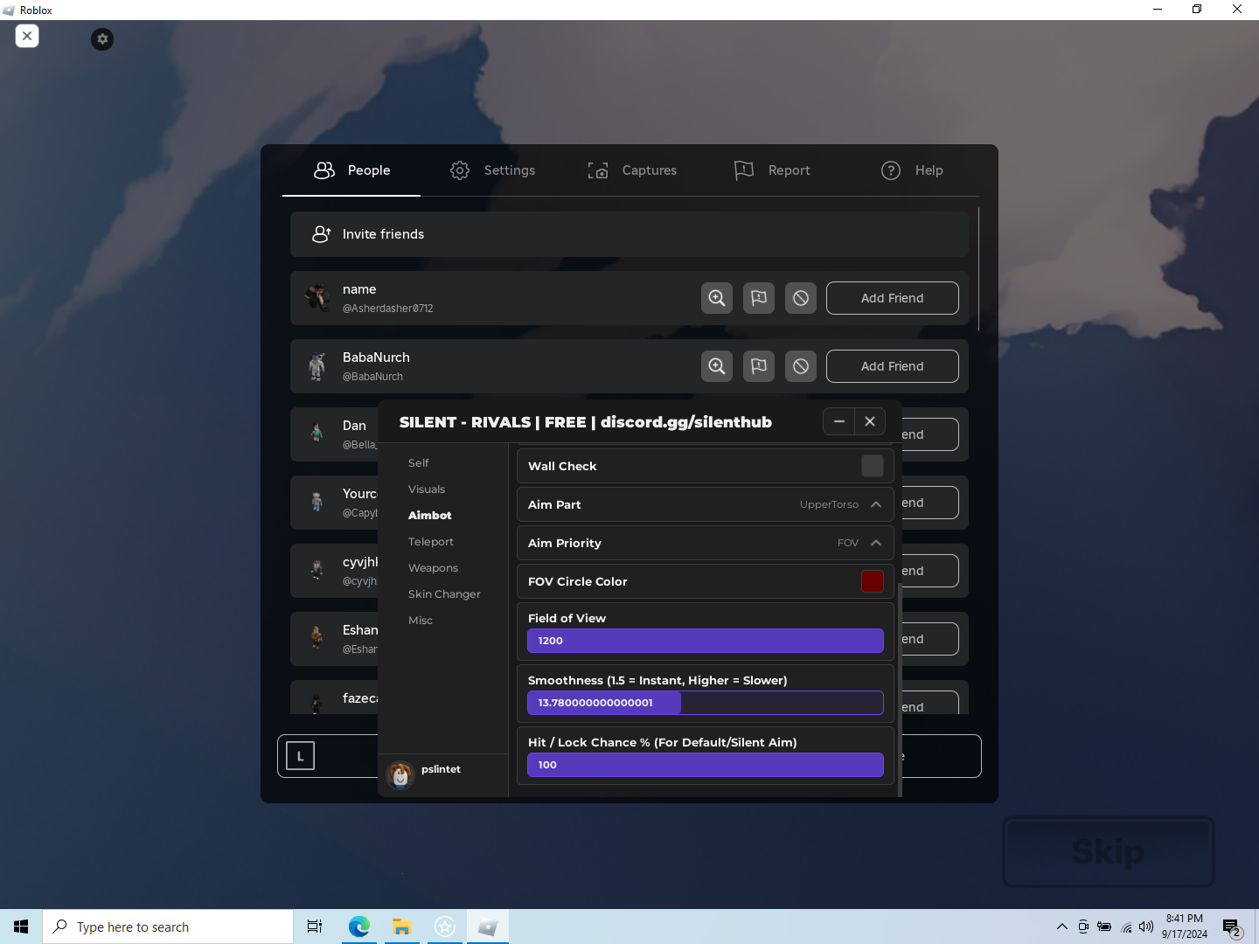Switch to the Captures tab

(632, 170)
